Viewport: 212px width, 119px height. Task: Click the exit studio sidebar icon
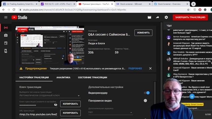click(6, 51)
